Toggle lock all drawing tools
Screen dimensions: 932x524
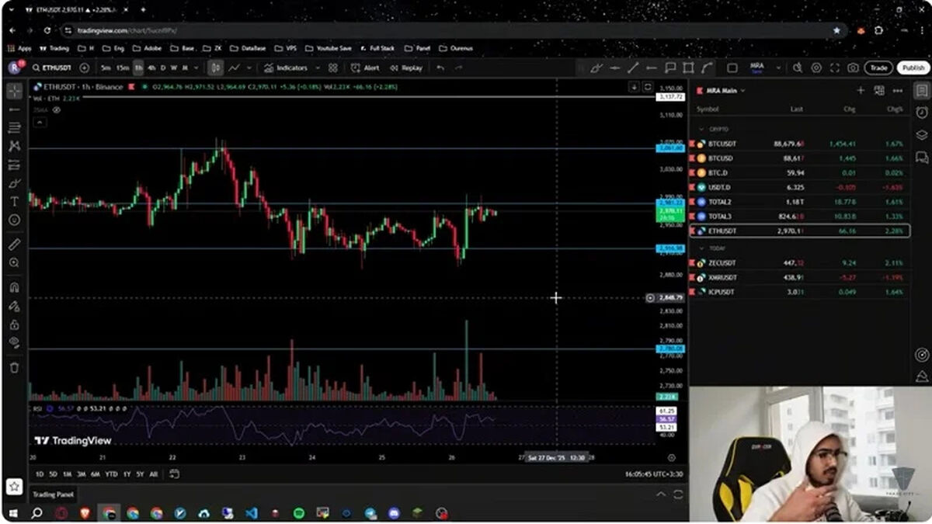[14, 324]
